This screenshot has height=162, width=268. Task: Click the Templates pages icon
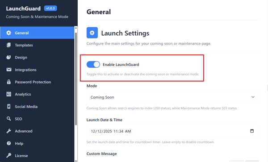click(8, 45)
